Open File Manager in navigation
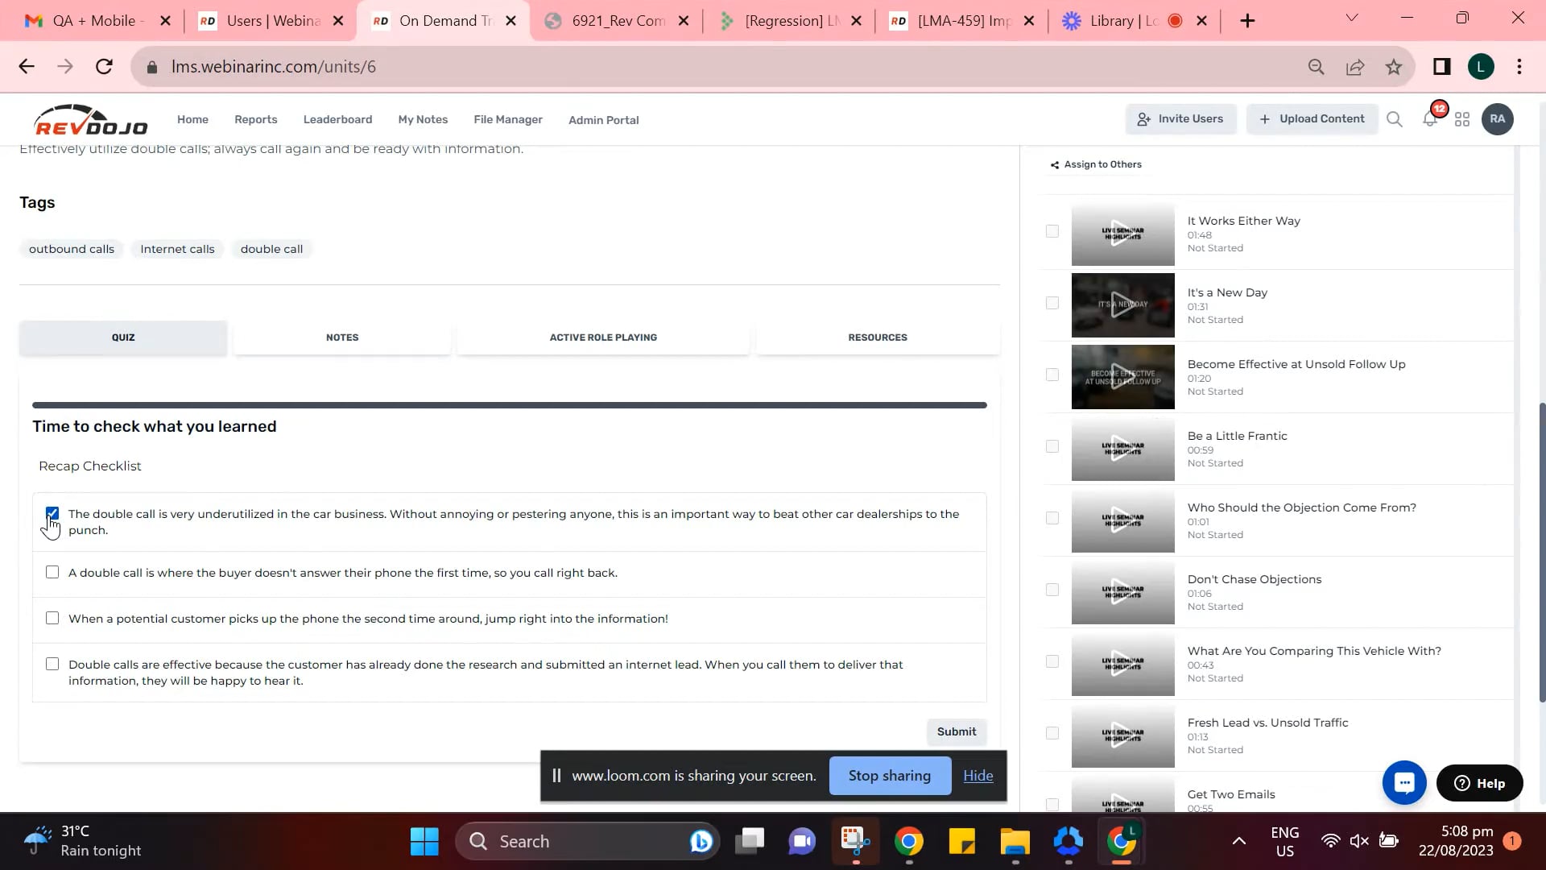The height and width of the screenshot is (870, 1546). point(508,119)
